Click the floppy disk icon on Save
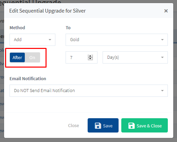This screenshot has width=177, height=142. 98,126
